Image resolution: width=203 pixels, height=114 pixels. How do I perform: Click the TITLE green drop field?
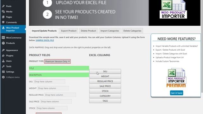pos(59,68)
